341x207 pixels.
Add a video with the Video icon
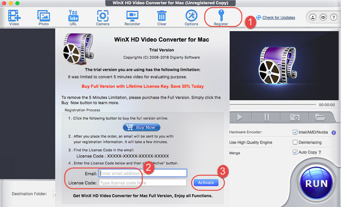(14, 17)
